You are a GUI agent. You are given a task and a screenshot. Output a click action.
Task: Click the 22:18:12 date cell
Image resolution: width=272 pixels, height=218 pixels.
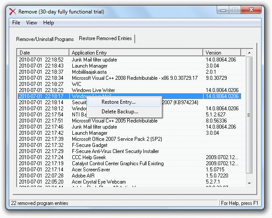[x=41, y=108]
